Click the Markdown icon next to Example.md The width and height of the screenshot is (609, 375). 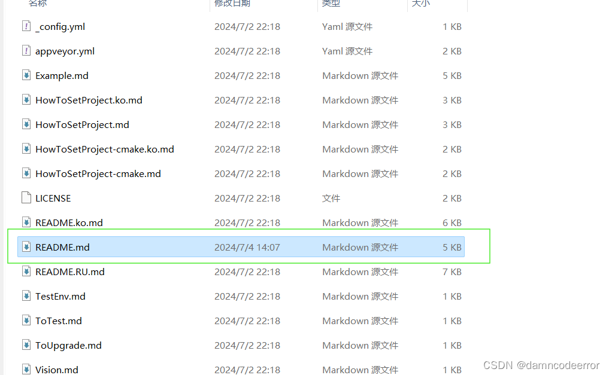click(25, 75)
